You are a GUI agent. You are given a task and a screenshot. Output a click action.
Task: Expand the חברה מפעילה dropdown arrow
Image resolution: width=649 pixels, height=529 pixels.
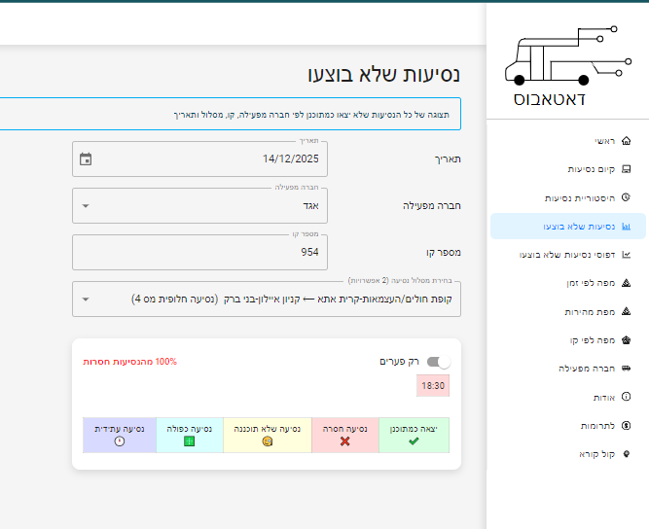[86, 205]
